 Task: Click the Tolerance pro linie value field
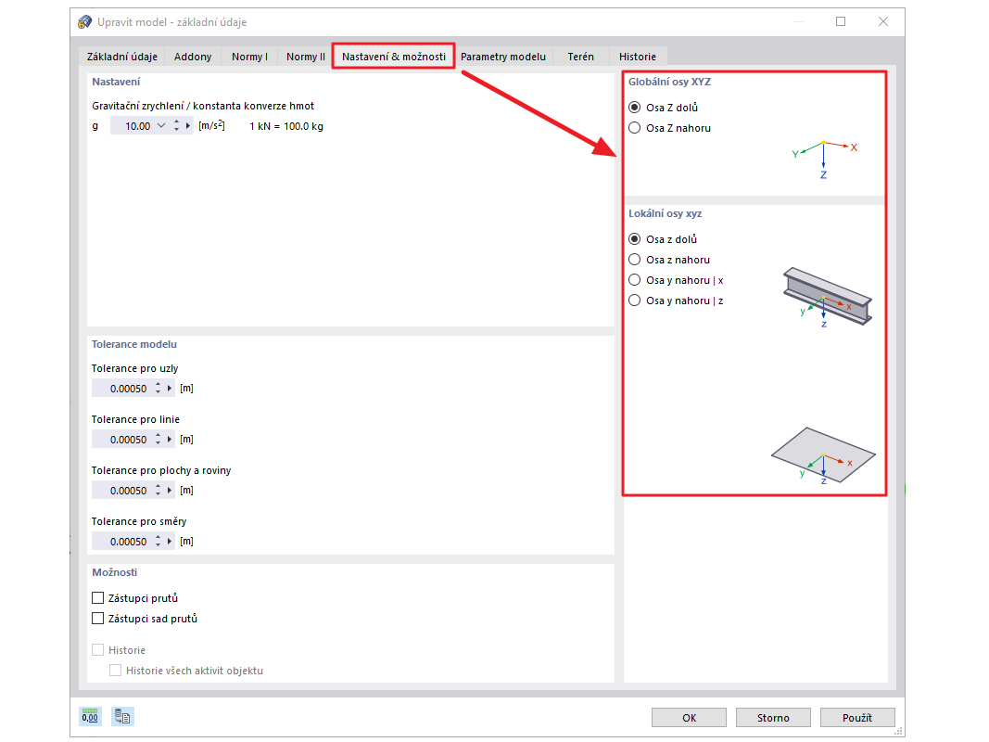click(x=122, y=439)
